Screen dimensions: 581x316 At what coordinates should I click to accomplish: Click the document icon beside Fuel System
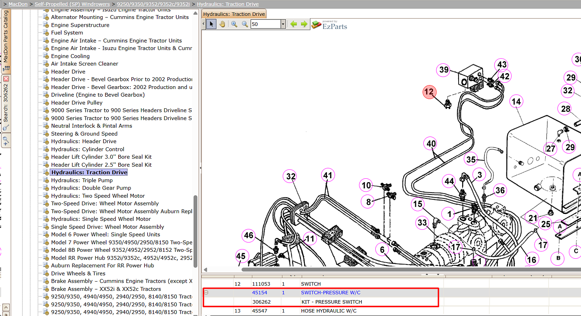click(x=46, y=32)
